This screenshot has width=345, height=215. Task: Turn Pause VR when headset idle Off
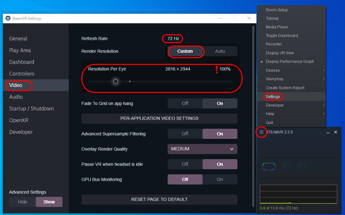[185, 164]
